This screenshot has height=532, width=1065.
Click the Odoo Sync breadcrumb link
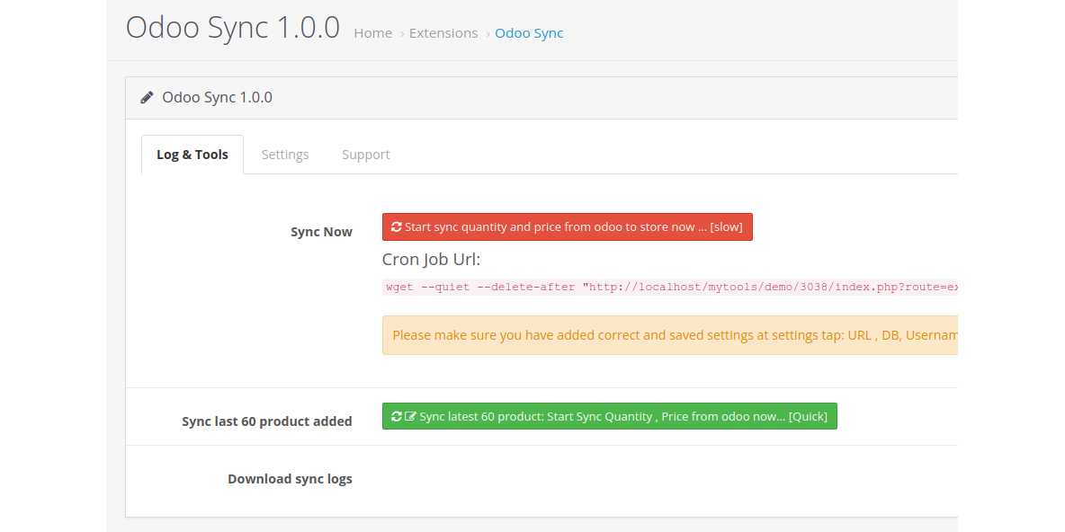(x=529, y=32)
